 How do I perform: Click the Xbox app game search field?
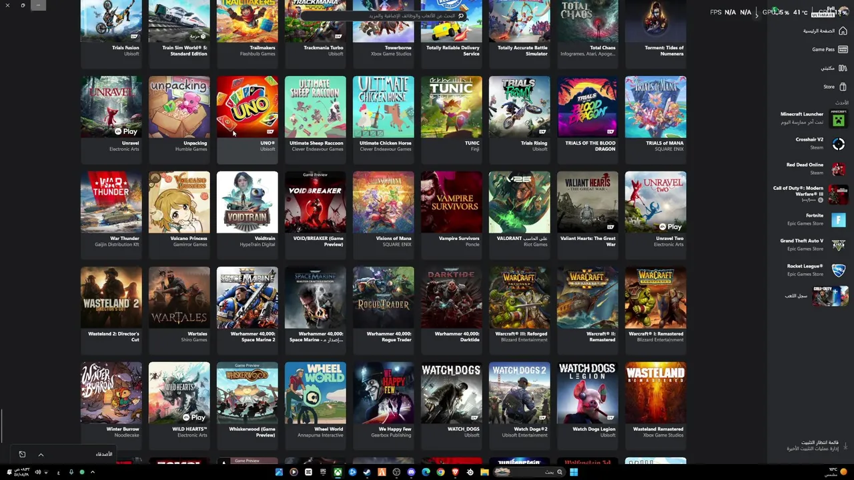[x=383, y=15]
